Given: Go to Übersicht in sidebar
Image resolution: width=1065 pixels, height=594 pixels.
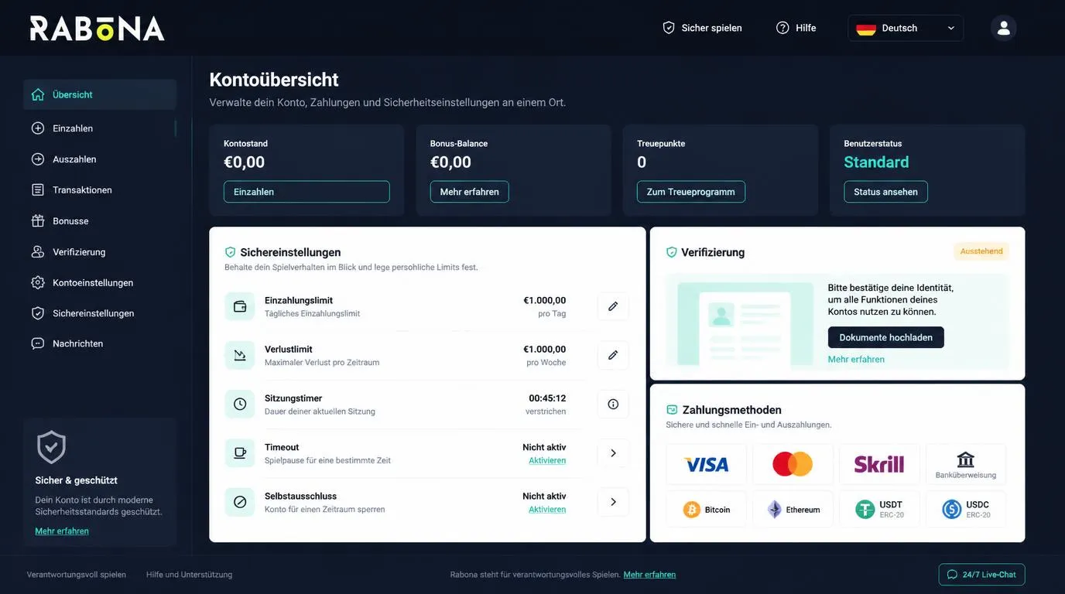Looking at the screenshot, I should click(x=100, y=94).
